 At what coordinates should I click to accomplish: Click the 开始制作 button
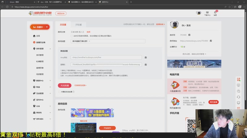(107, 128)
